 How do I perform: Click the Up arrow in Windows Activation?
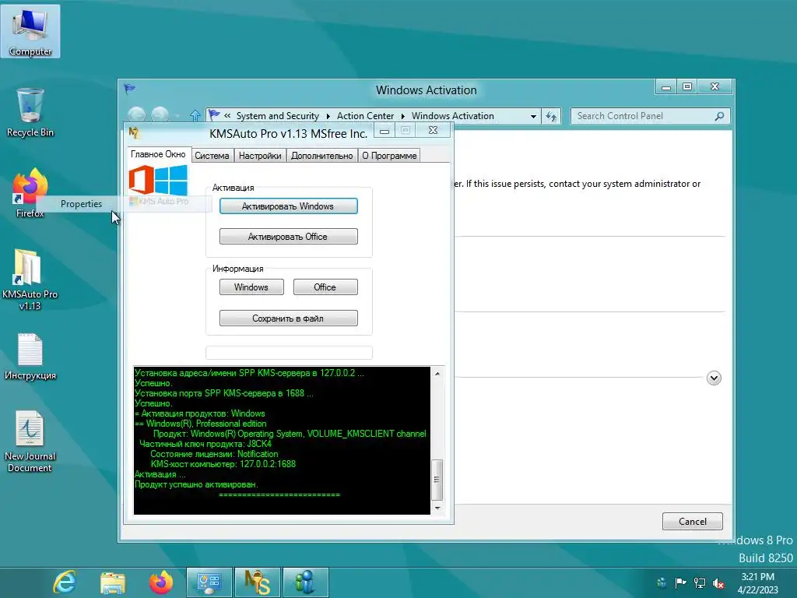point(195,116)
